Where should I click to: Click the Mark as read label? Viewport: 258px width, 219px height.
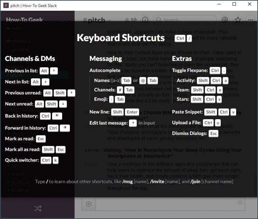19,139
